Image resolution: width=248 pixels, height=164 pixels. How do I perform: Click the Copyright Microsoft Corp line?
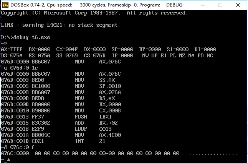point(94,13)
